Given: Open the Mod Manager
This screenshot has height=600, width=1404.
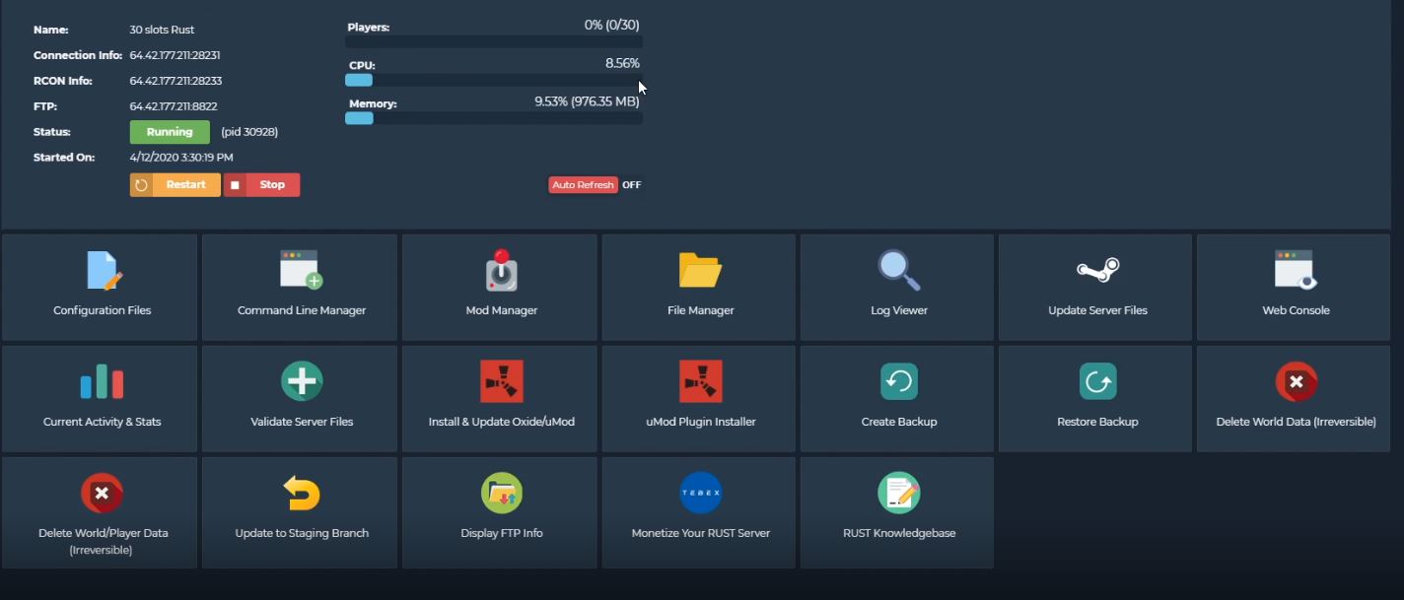Looking at the screenshot, I should (499, 286).
